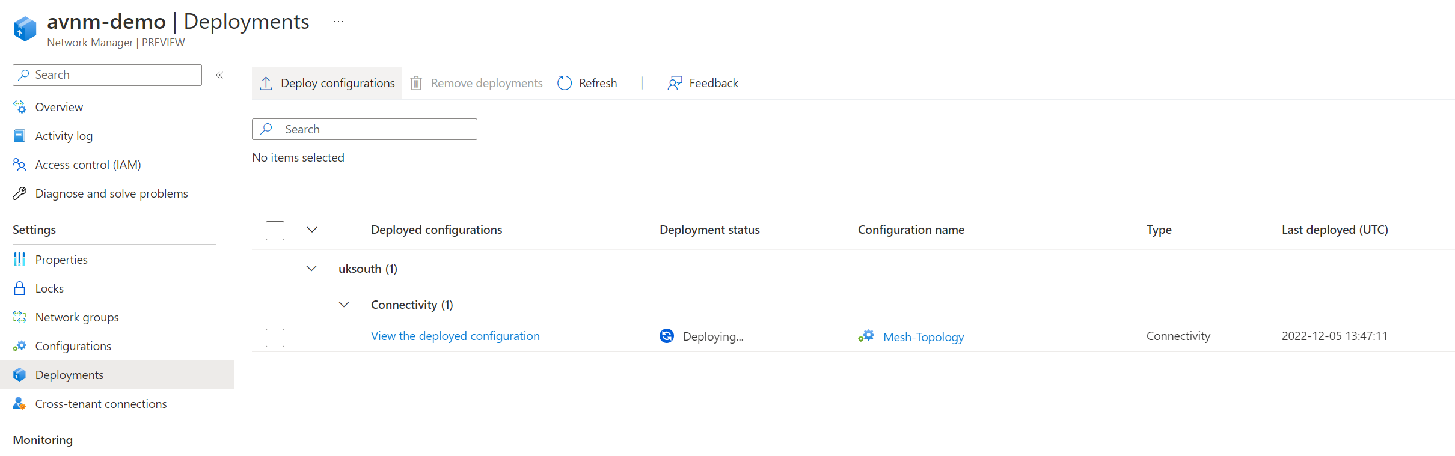Open the ellipsis more options menu
This screenshot has width=1455, height=456.
pos(338,22)
